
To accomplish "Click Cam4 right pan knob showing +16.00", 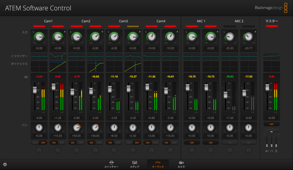I will tap(170, 128).
